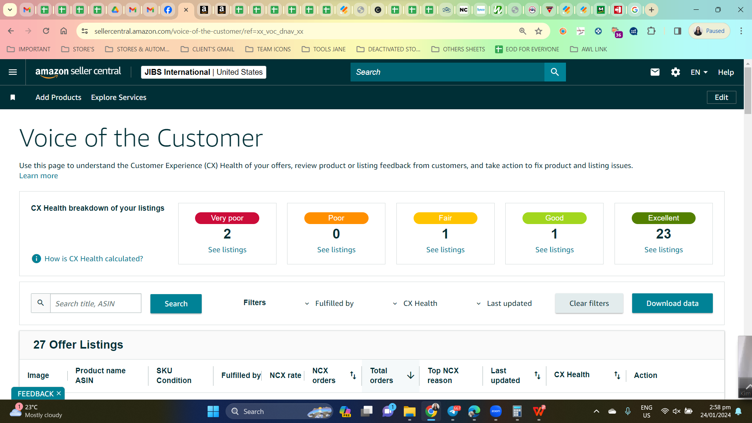This screenshot has width=752, height=423.
Task: Click the teal Search button
Action: coord(176,304)
